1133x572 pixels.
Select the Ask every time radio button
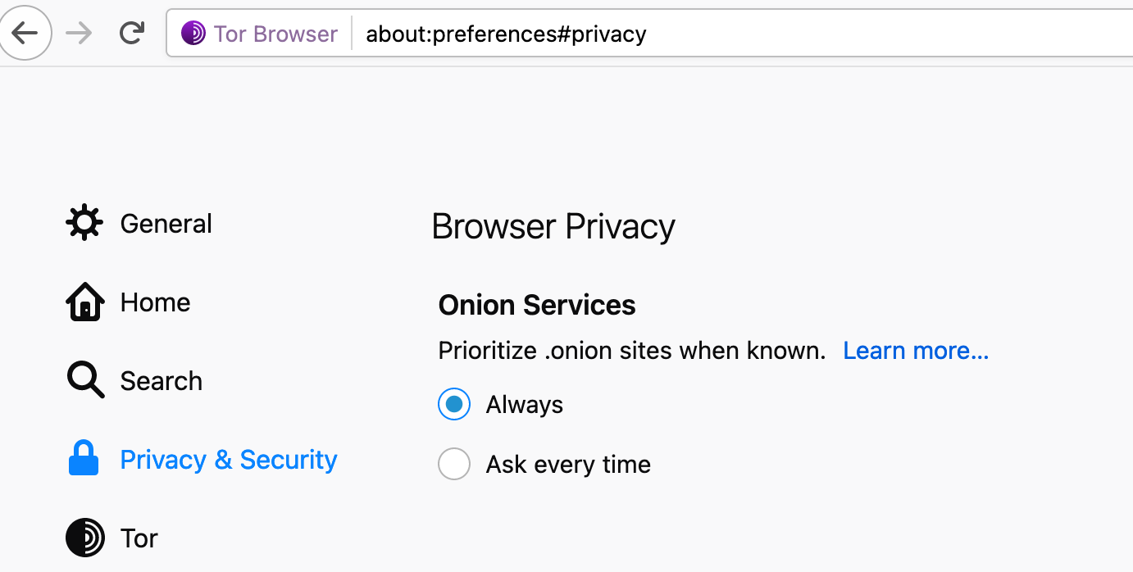click(454, 463)
